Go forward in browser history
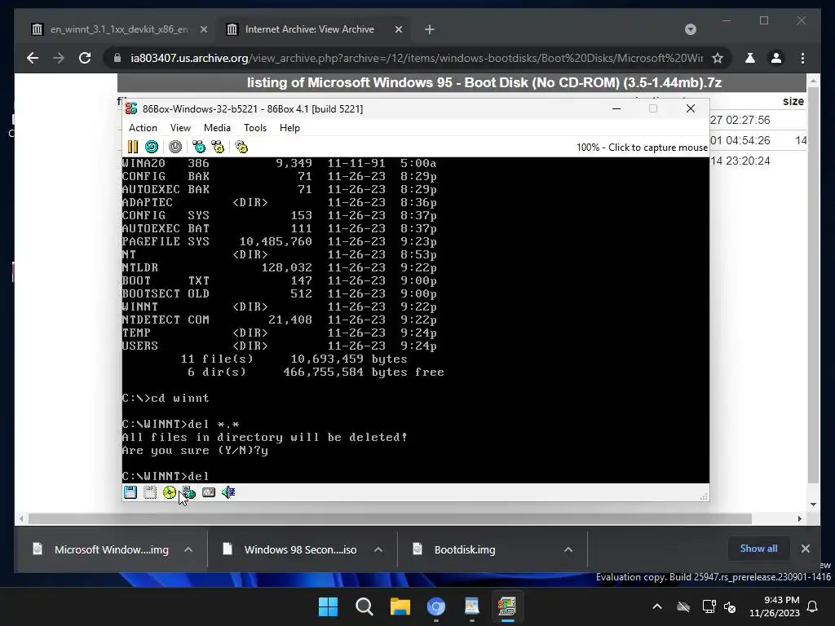835x626 pixels. click(x=59, y=58)
